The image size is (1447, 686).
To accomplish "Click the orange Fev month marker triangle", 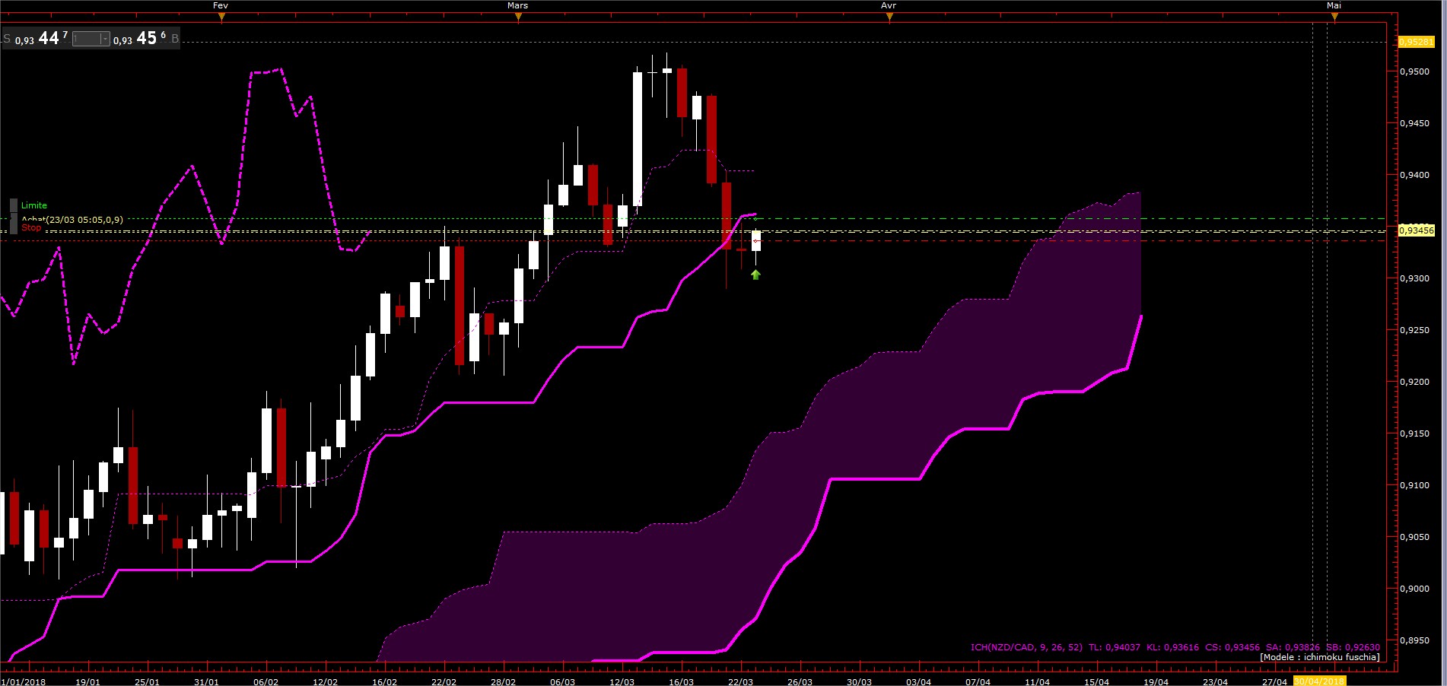I will (x=221, y=17).
